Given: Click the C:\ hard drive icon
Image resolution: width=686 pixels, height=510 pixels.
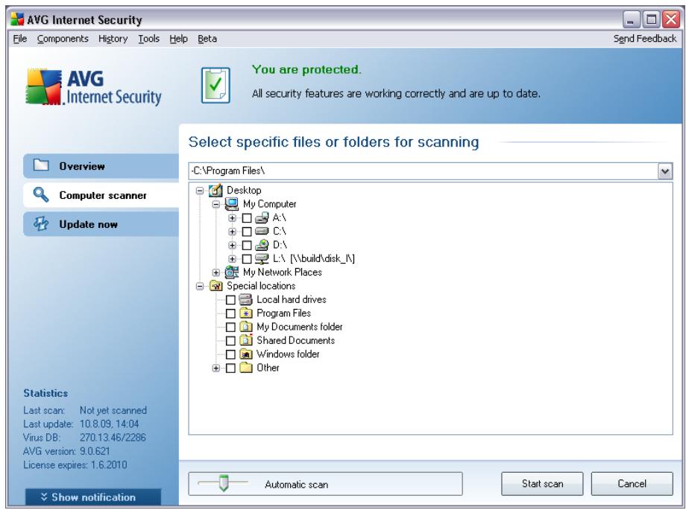Looking at the screenshot, I should (x=262, y=232).
